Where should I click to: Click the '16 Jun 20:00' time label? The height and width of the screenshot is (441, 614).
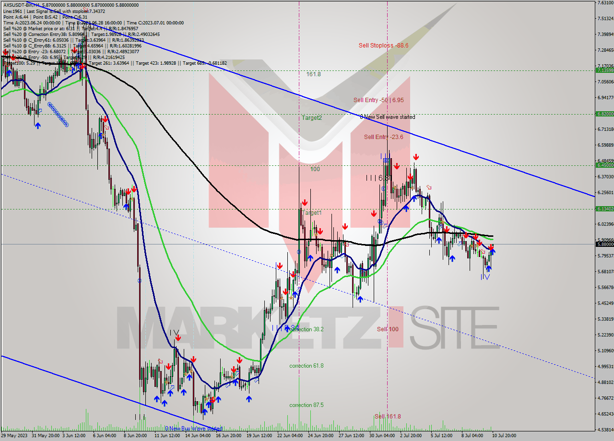coord(228,436)
